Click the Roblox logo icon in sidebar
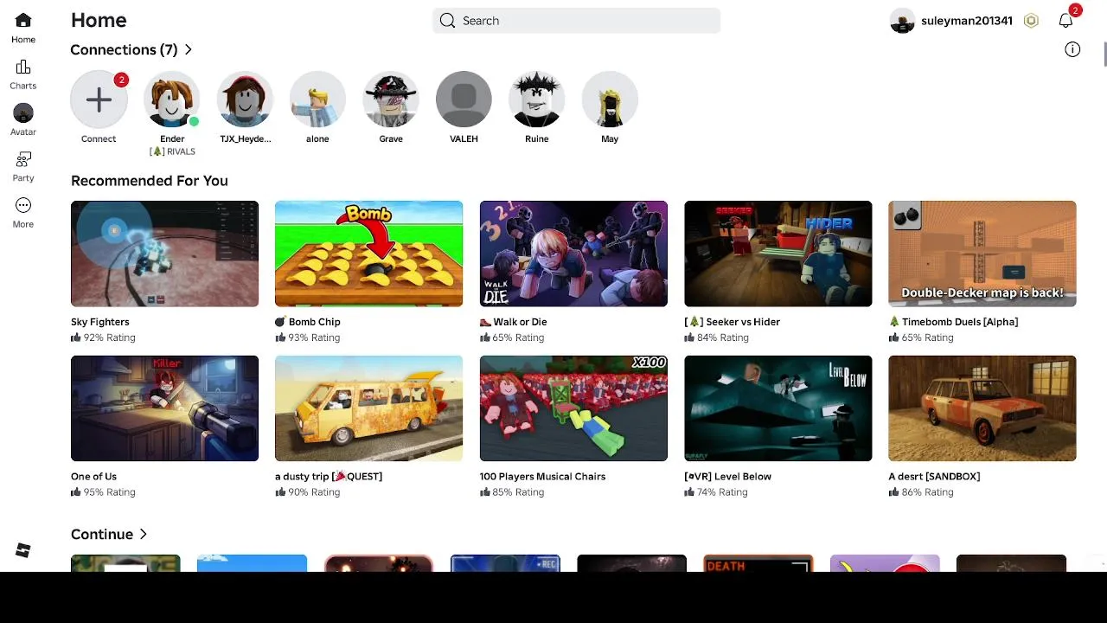The image size is (1107, 623). coord(23,550)
